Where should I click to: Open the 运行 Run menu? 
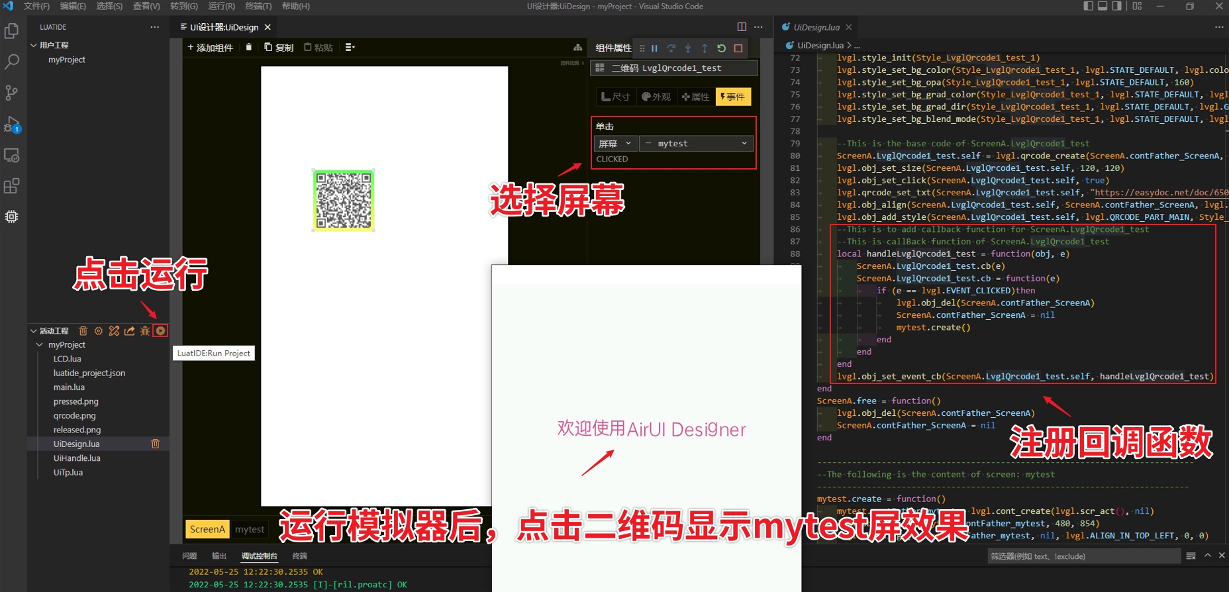coord(221,6)
